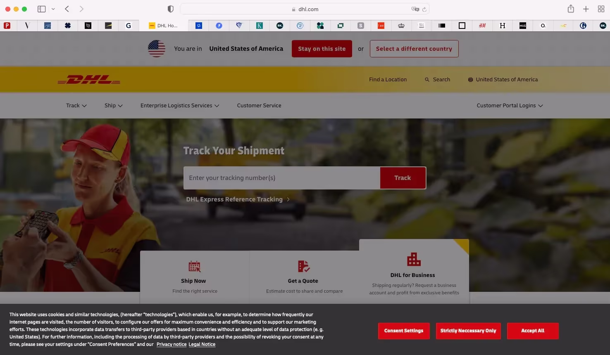Click the Ship Now calendar icon
This screenshot has width=610, height=355.
coord(194,266)
